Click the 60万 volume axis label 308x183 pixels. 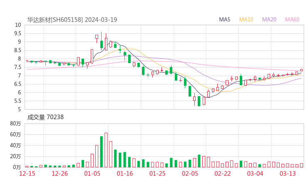click(15, 134)
